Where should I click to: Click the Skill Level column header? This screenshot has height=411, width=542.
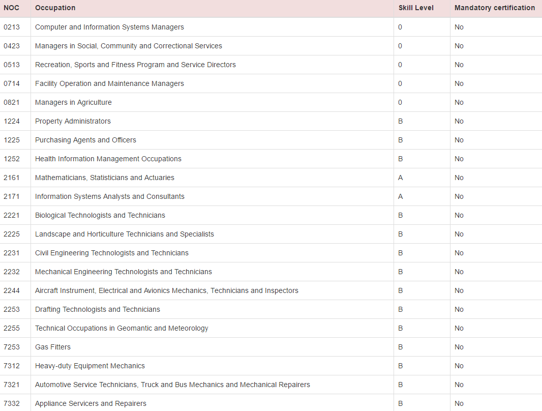[416, 8]
